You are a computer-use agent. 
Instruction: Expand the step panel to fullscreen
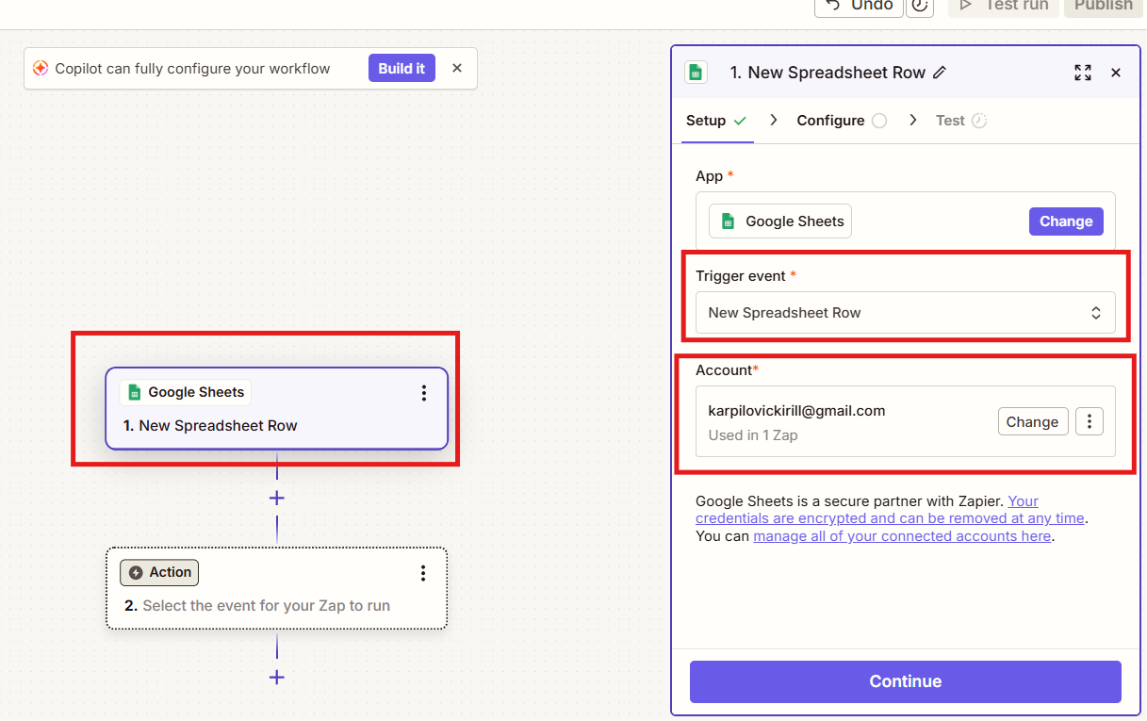click(1083, 73)
